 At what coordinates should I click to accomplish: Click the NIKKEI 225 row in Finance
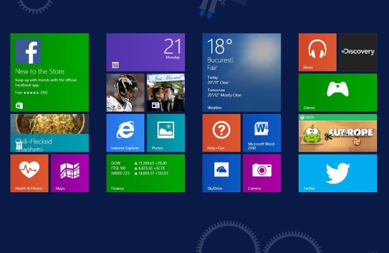pyautogui.click(x=139, y=173)
